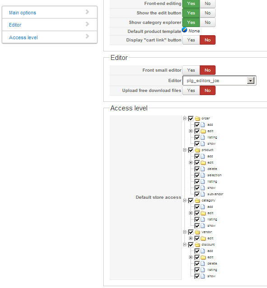Select the discount tree item label
The image size is (267, 288).
tap(208, 245)
